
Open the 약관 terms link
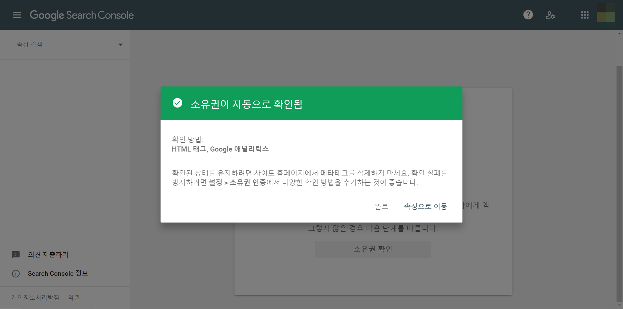pos(74,297)
